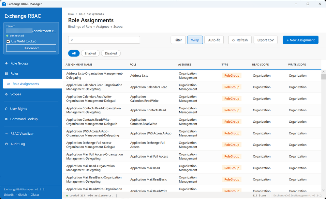Click the RBAC Visualizer wave icon in sidebar
326x199 pixels.
coord(6,134)
